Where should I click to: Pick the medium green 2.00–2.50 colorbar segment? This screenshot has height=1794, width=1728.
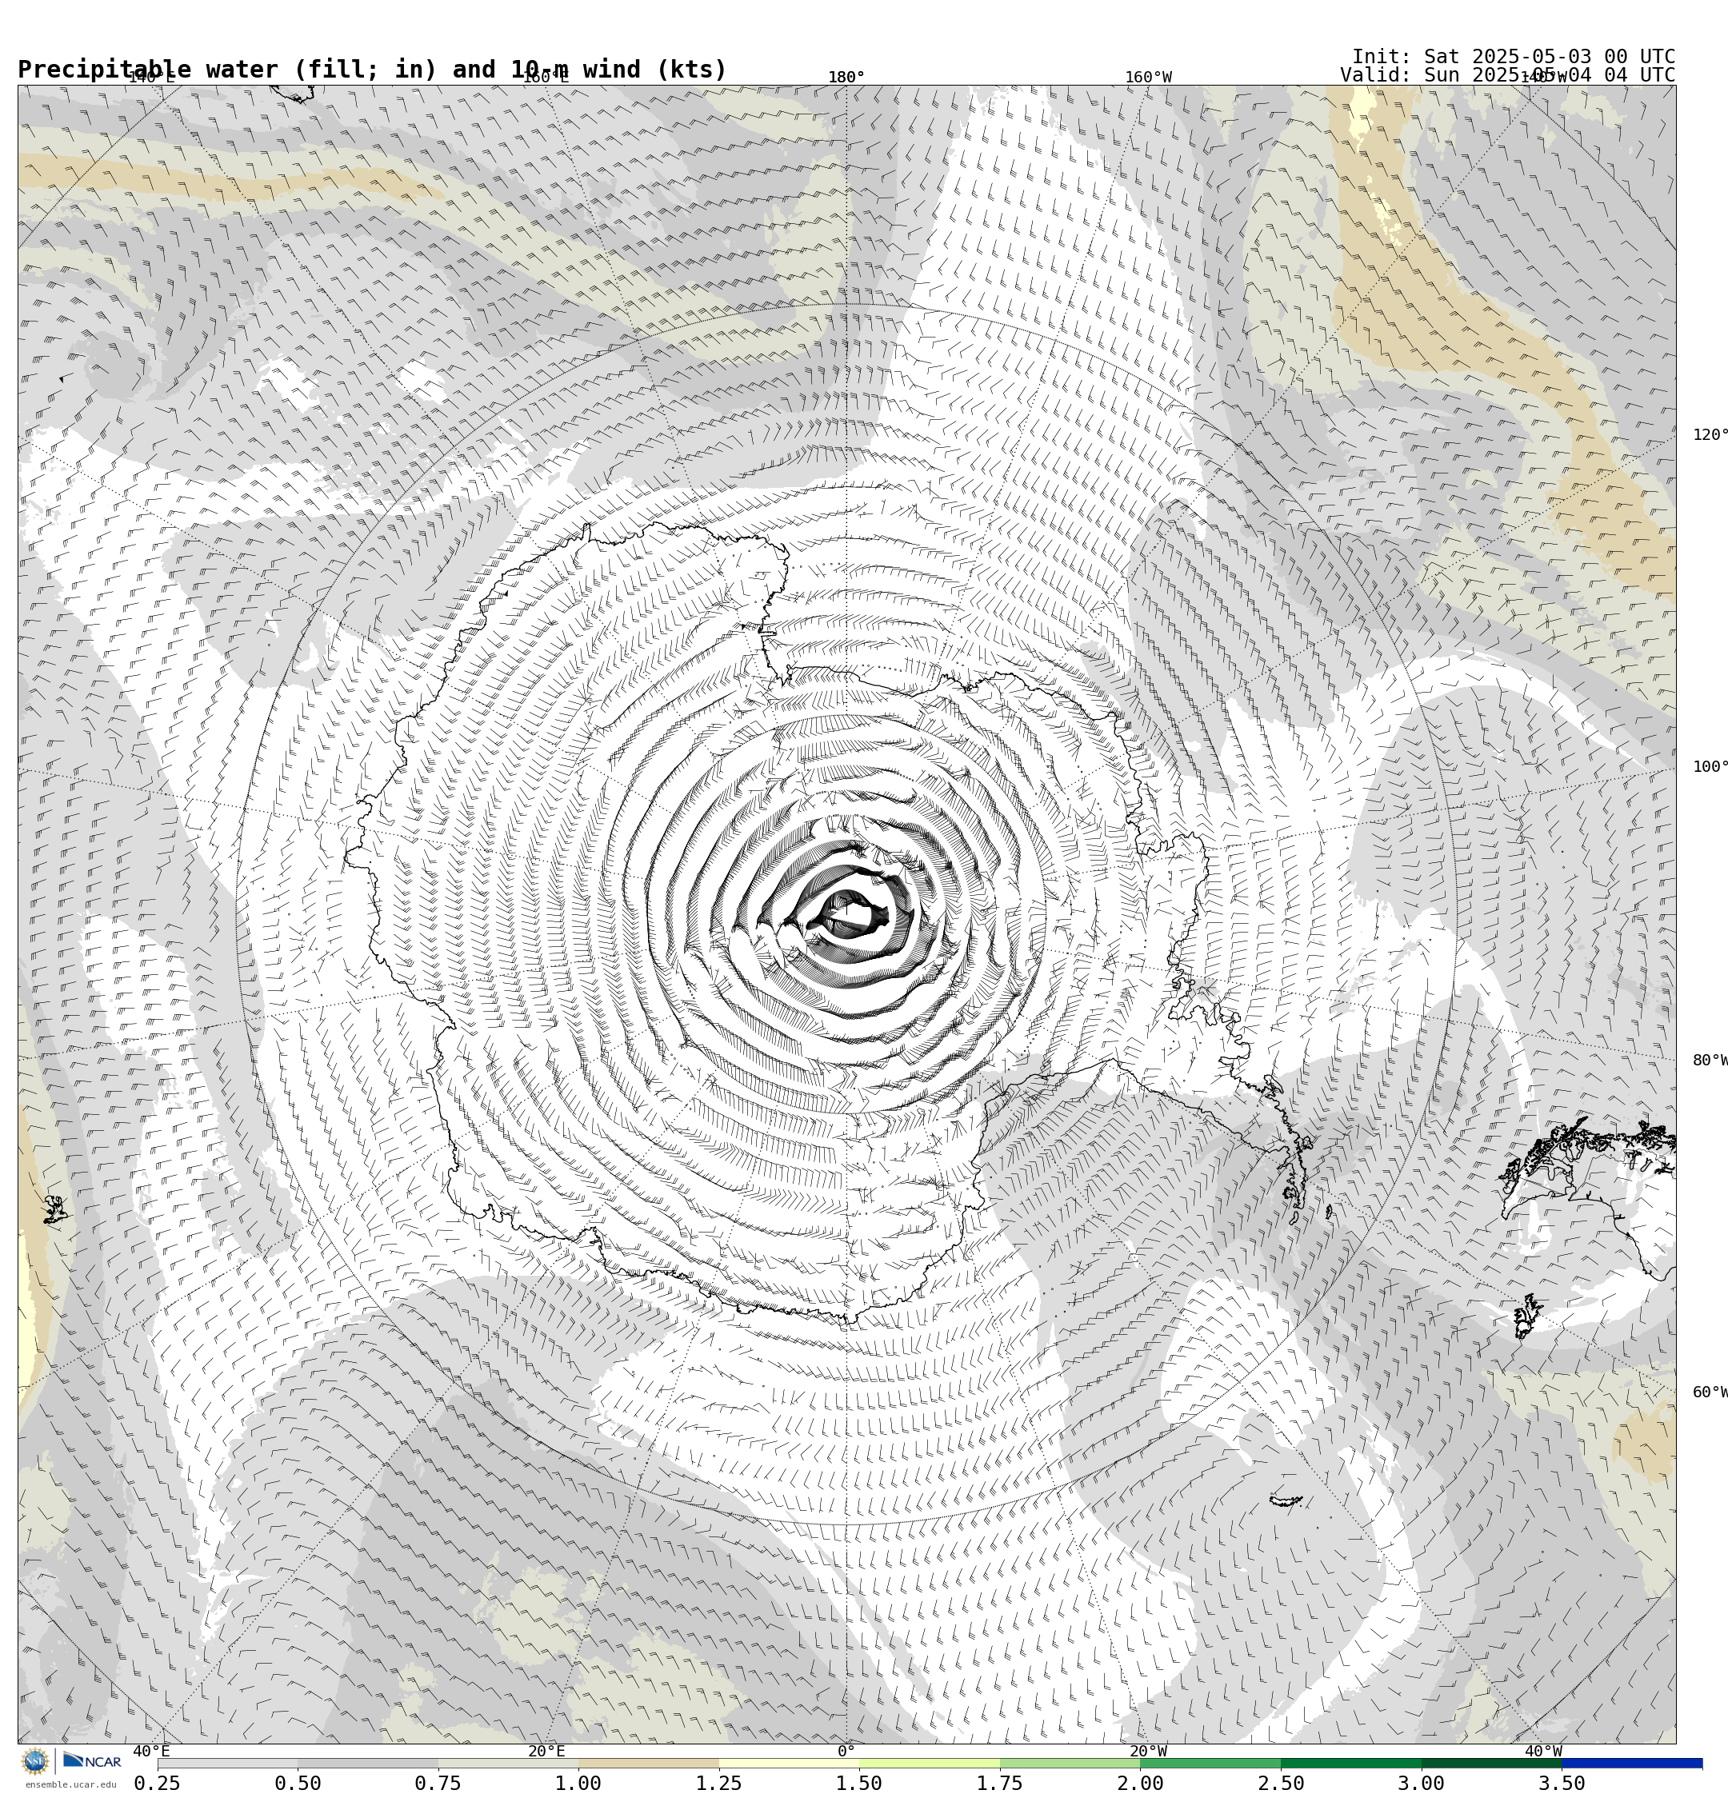[1210, 1763]
